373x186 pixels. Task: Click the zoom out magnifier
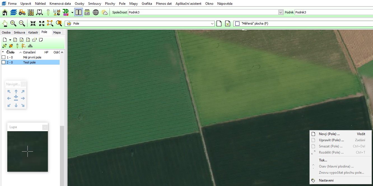pyautogui.click(x=22, y=23)
